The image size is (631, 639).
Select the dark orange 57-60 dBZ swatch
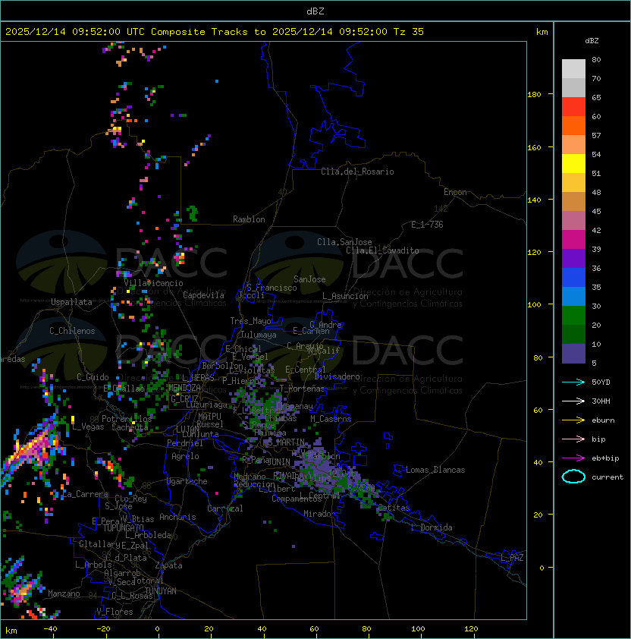[573, 126]
